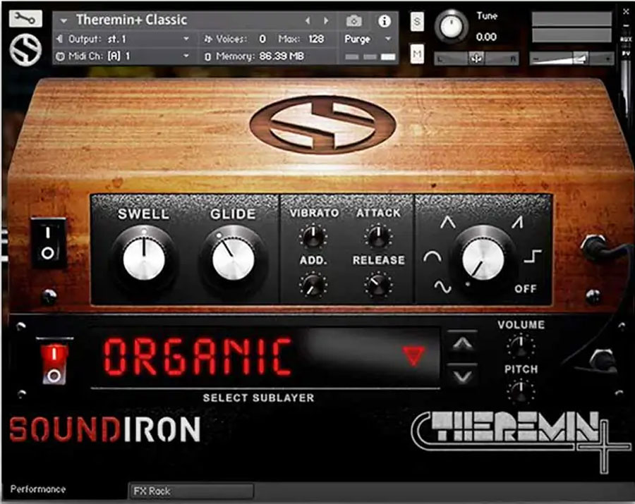Select the square step waveform icon

[532, 256]
